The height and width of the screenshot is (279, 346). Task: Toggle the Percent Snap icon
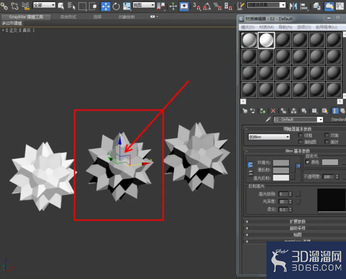point(218,6)
